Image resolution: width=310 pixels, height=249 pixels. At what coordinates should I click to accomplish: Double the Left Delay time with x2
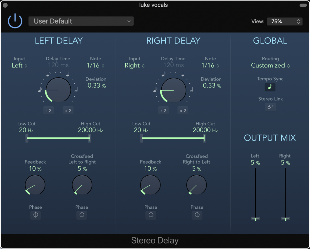68,111
